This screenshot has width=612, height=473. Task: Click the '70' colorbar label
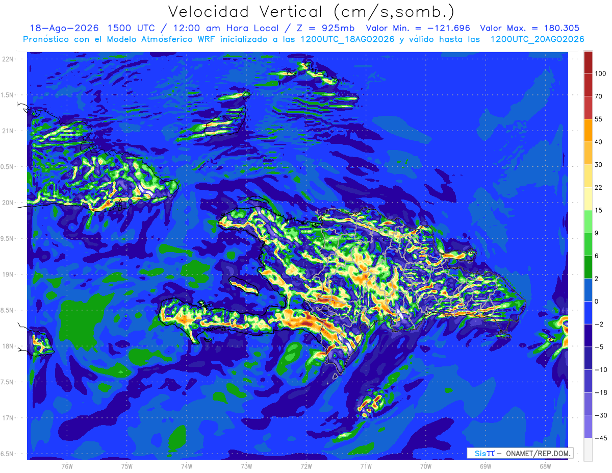[x=599, y=96]
